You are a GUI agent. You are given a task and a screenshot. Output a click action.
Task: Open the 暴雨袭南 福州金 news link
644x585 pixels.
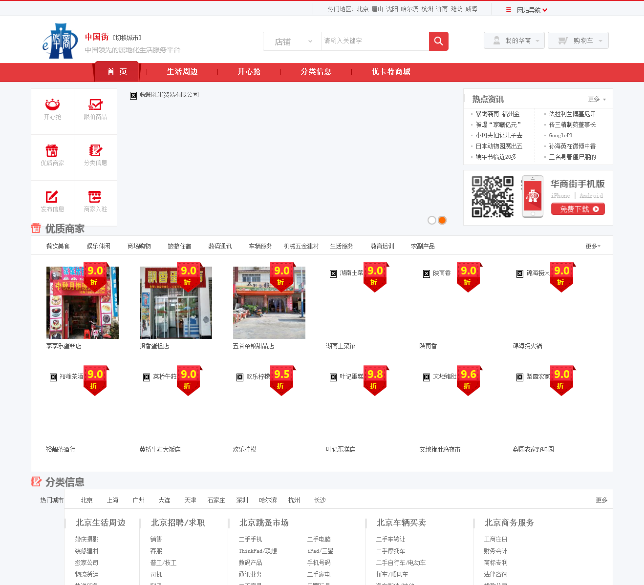coord(497,114)
